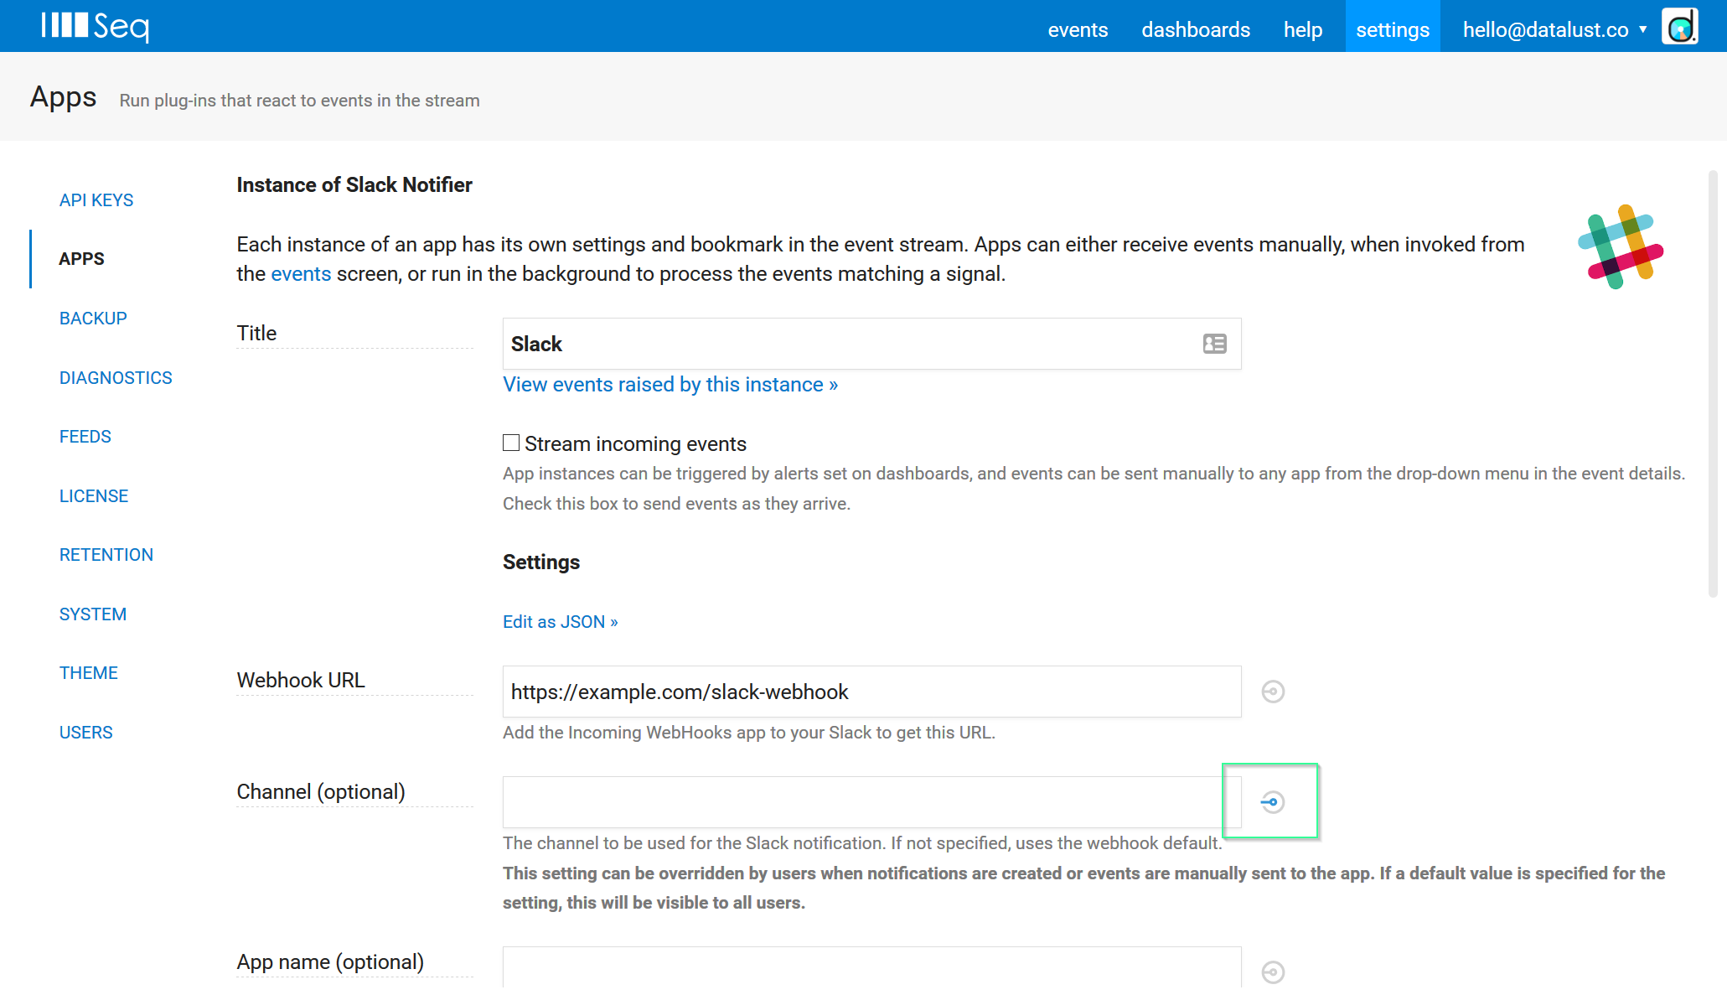
Task: Open FEEDS settings section
Action: click(x=85, y=437)
